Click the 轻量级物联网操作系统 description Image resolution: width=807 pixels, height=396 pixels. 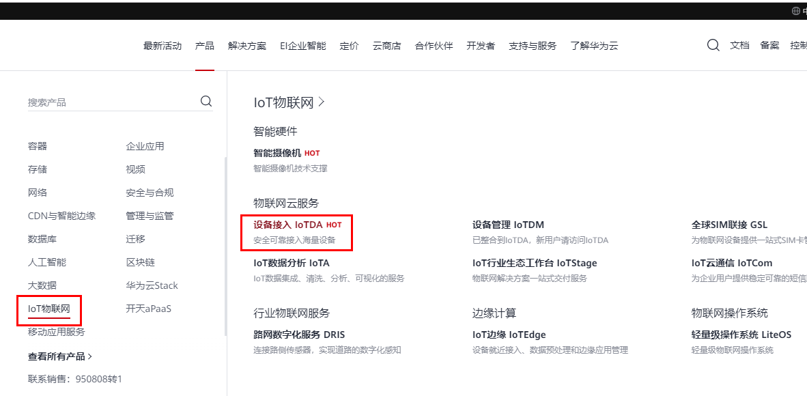[733, 350]
